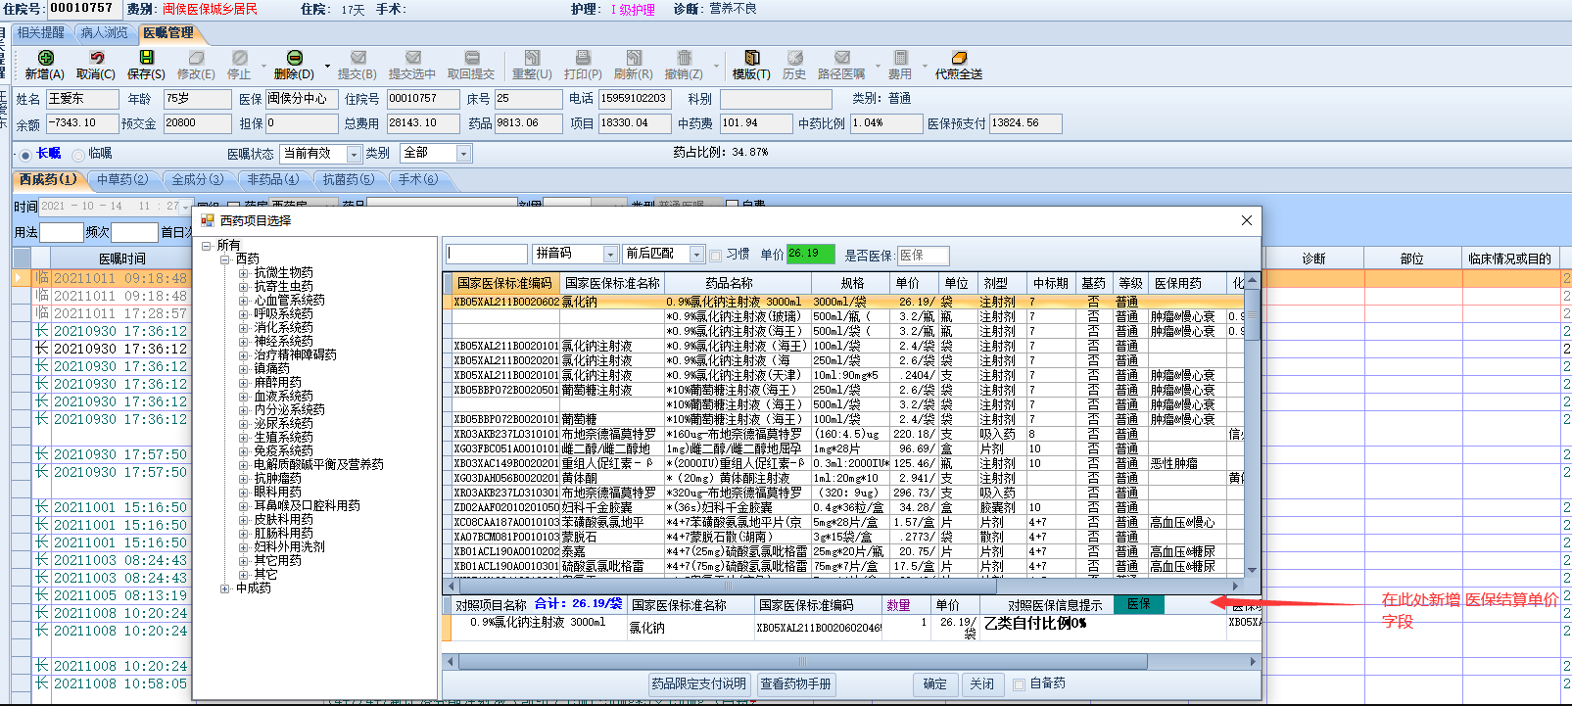Click the 刷新(R) refresh icon

click(x=634, y=59)
